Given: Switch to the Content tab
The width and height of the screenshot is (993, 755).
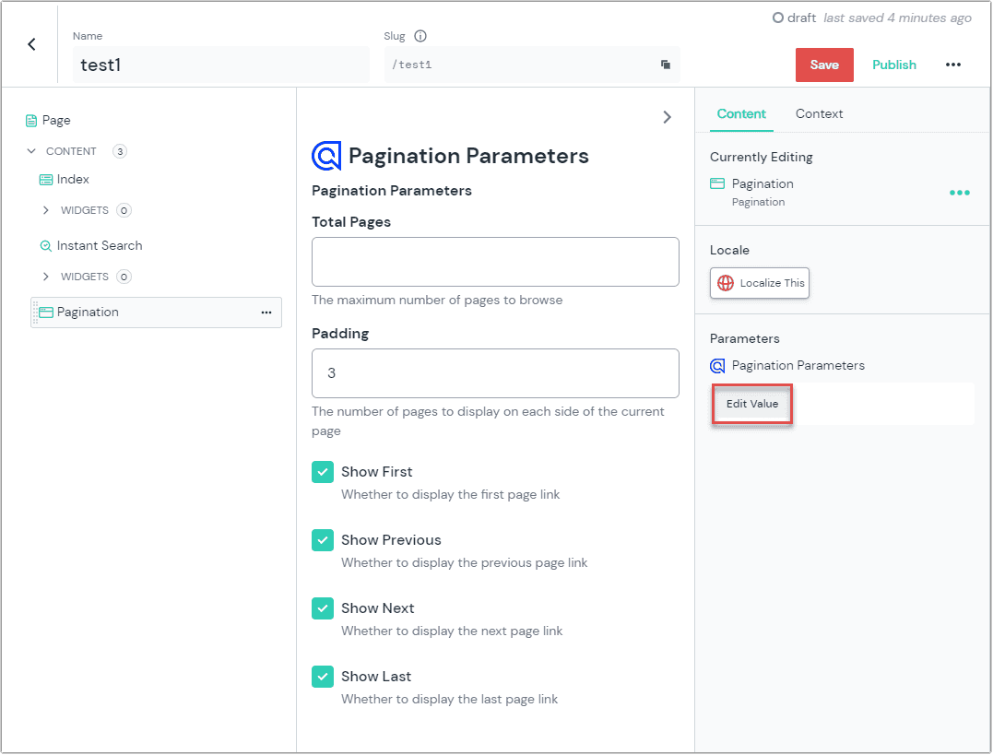Looking at the screenshot, I should click(741, 114).
